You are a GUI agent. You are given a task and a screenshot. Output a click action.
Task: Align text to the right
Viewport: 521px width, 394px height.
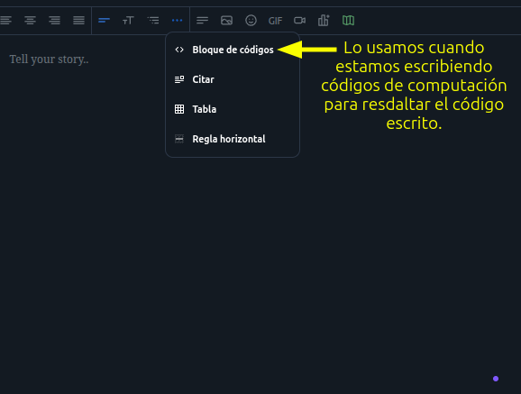(x=54, y=21)
